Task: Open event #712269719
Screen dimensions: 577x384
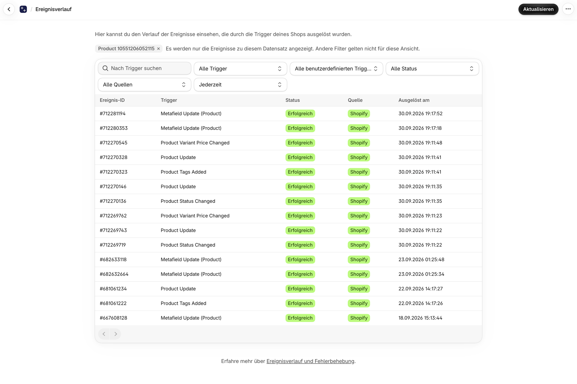Action: (288, 245)
